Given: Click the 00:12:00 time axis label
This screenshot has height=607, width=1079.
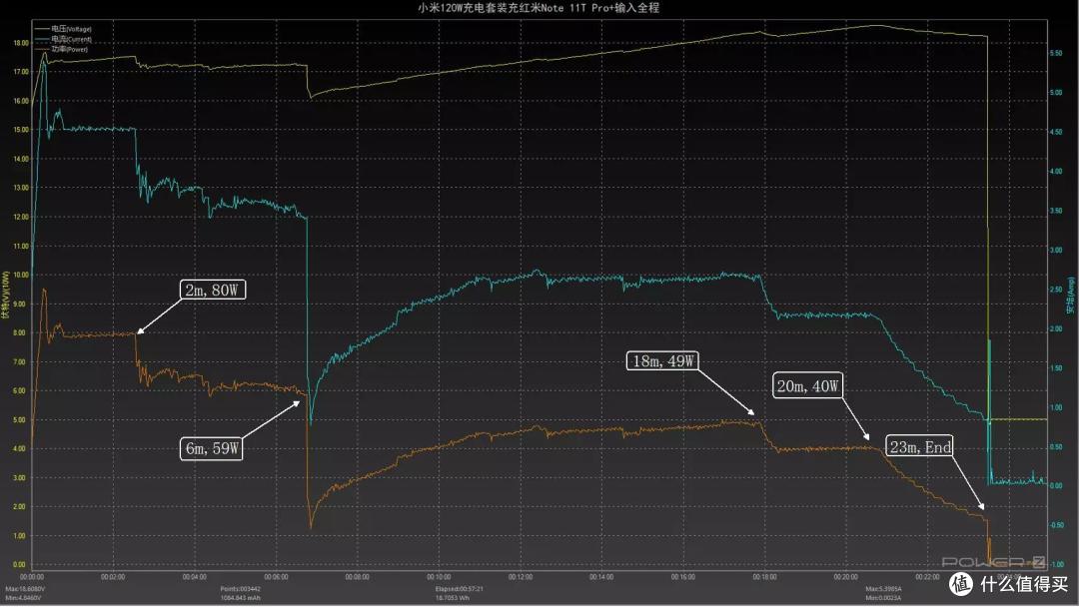Looking at the screenshot, I should click(521, 577).
